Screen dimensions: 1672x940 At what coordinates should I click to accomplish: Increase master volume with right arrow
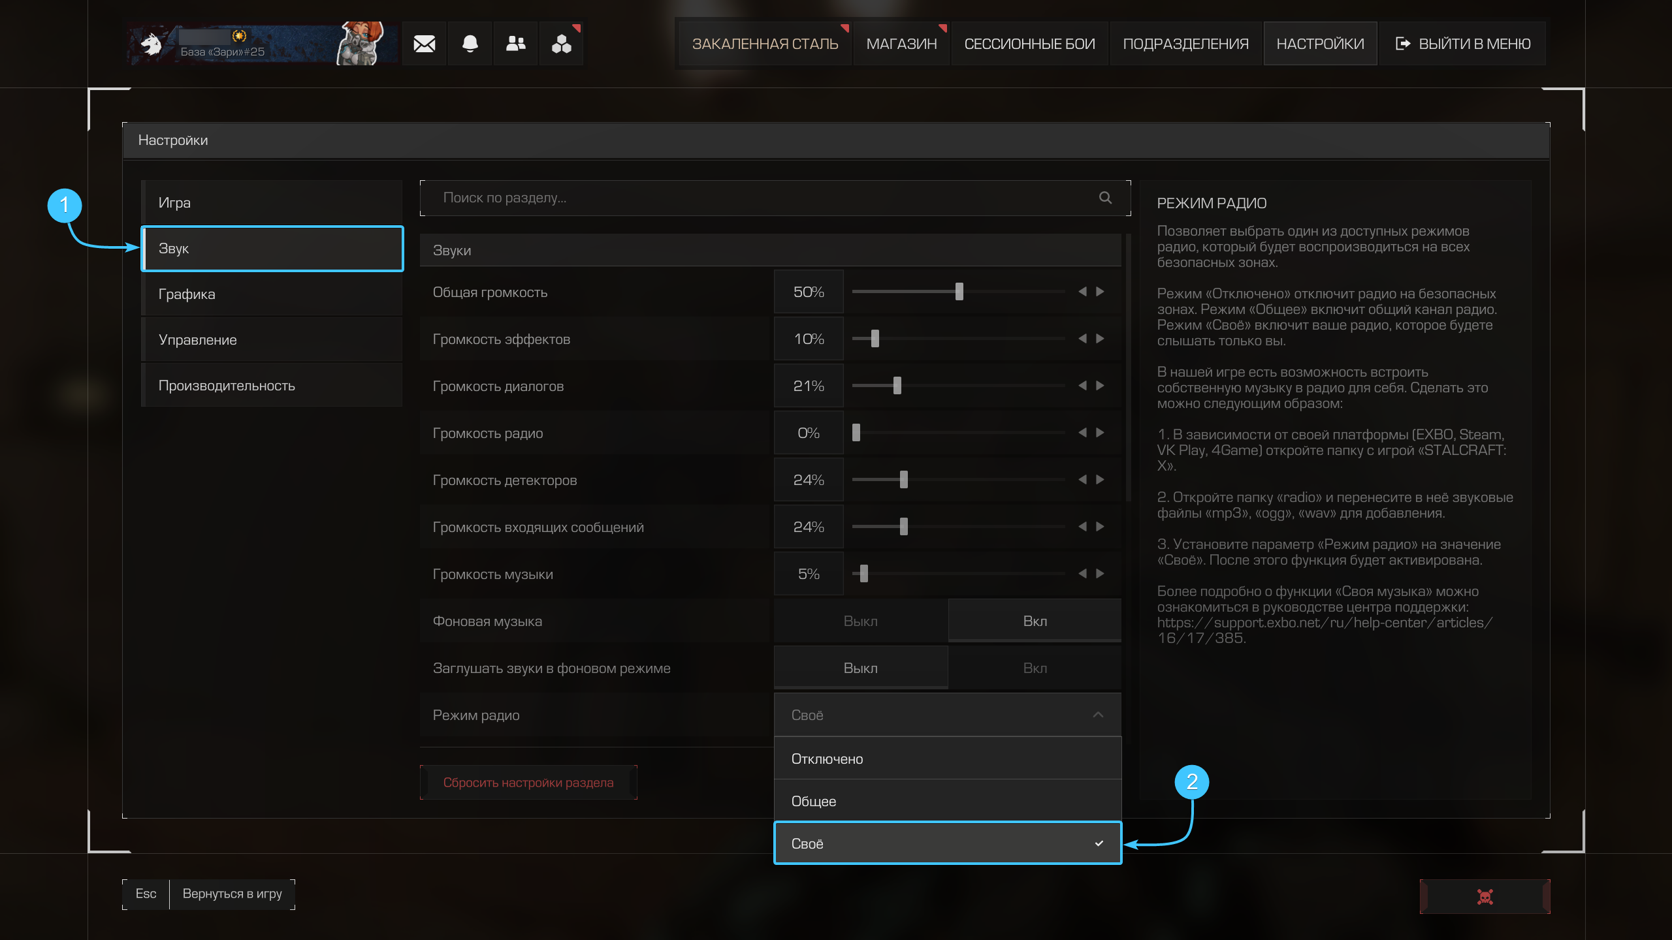point(1101,292)
